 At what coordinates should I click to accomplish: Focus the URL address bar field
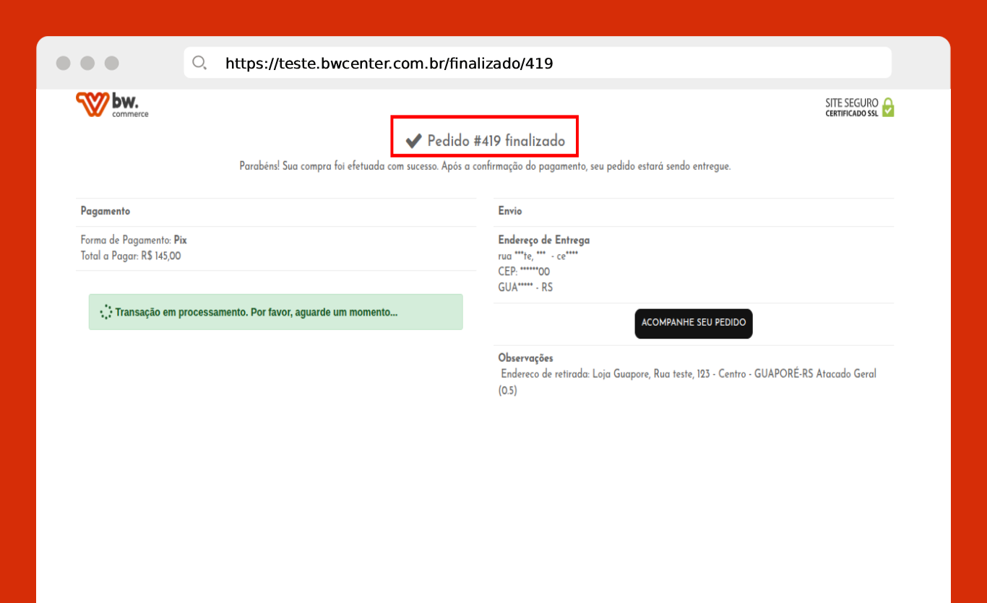(x=535, y=63)
